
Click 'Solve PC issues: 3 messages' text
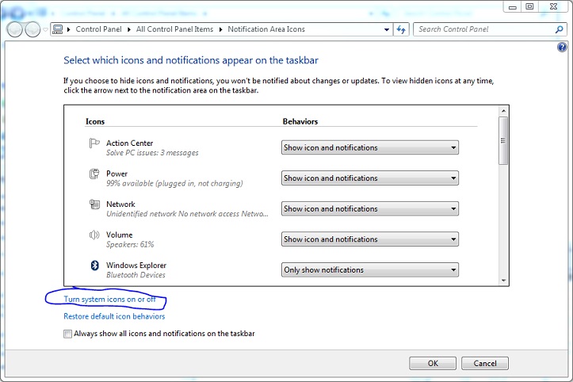(152, 153)
